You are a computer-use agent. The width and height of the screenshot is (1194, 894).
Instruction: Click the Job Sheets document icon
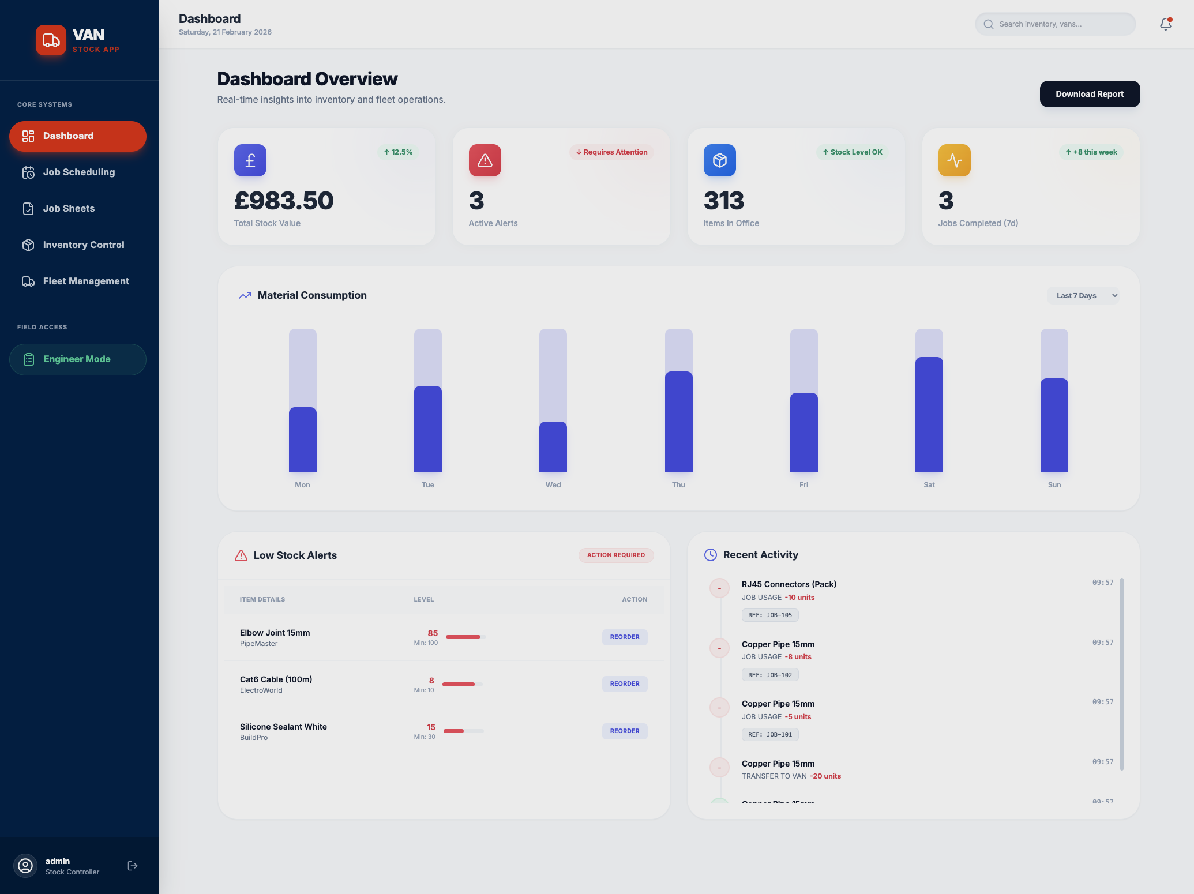click(29, 208)
